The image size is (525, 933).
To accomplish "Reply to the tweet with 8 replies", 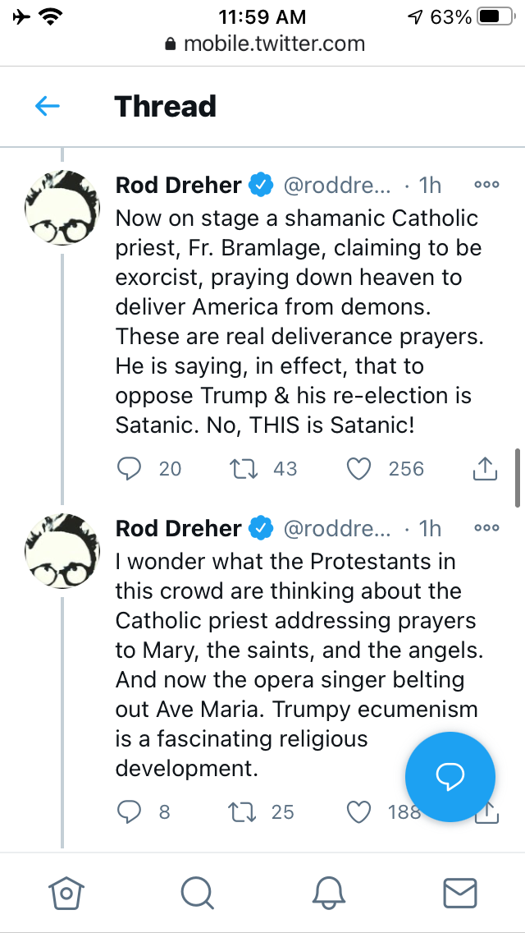I will click(130, 811).
